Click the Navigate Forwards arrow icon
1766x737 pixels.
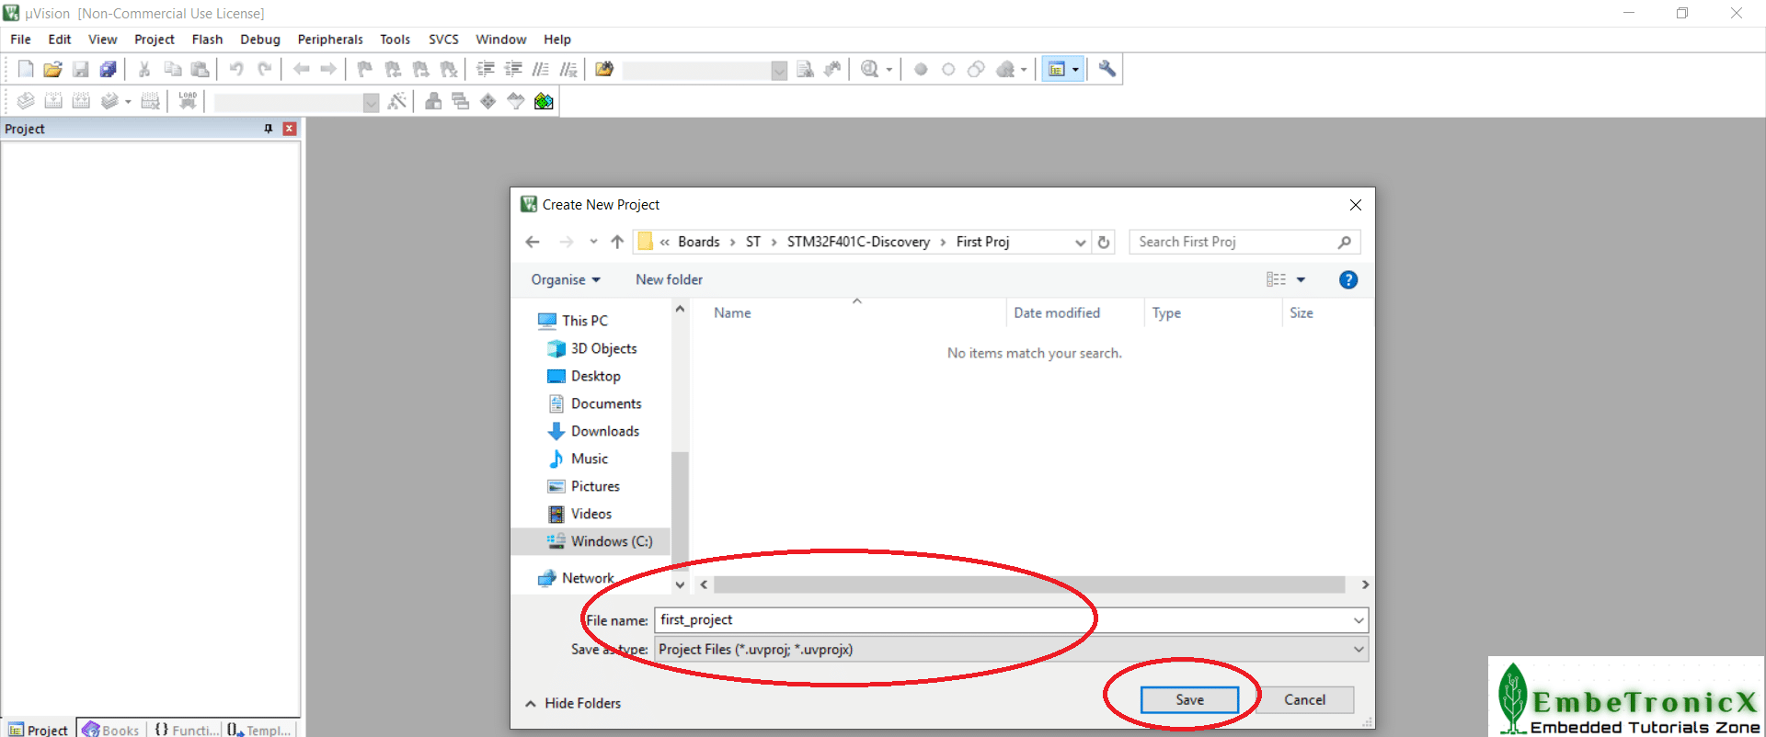[x=328, y=69]
